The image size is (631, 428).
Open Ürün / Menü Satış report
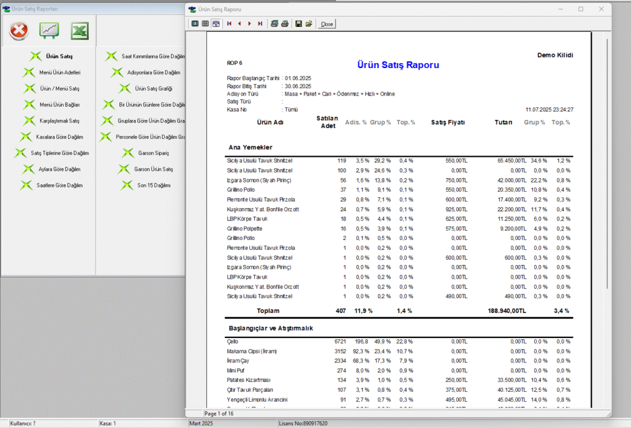pyautogui.click(x=51, y=89)
